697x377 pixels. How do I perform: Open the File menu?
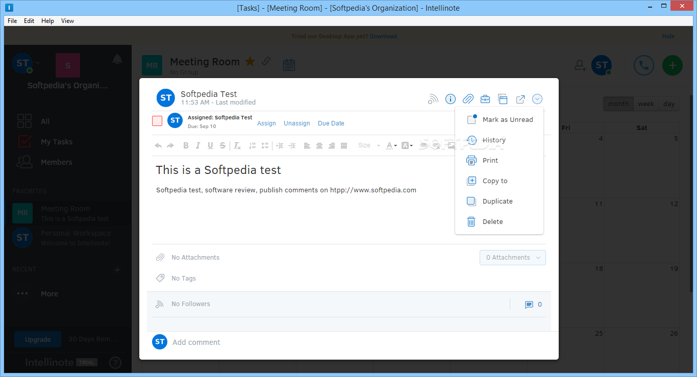click(12, 21)
